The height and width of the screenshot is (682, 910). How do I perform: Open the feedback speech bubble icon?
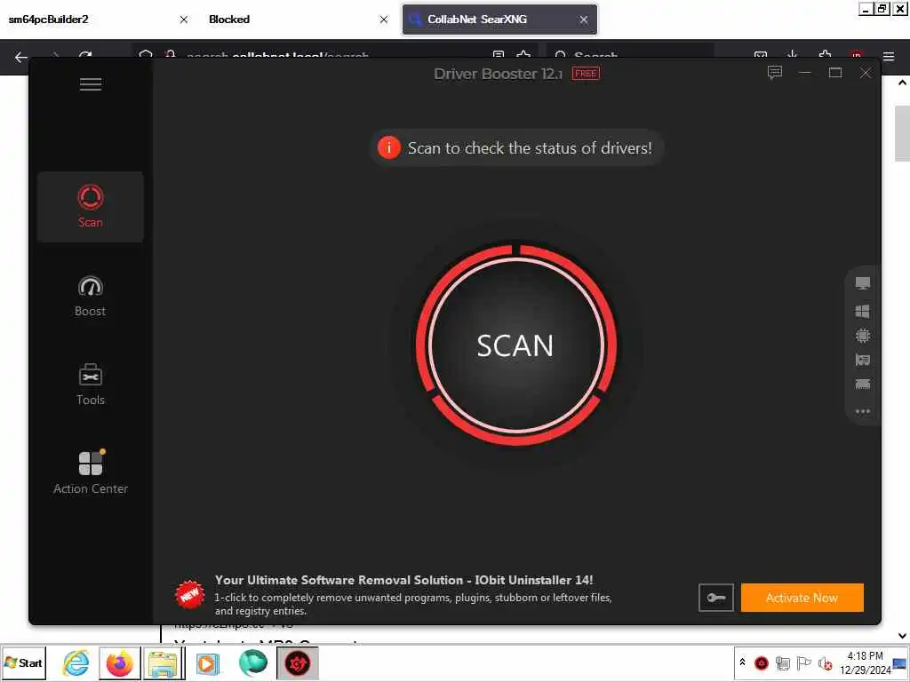click(x=775, y=73)
